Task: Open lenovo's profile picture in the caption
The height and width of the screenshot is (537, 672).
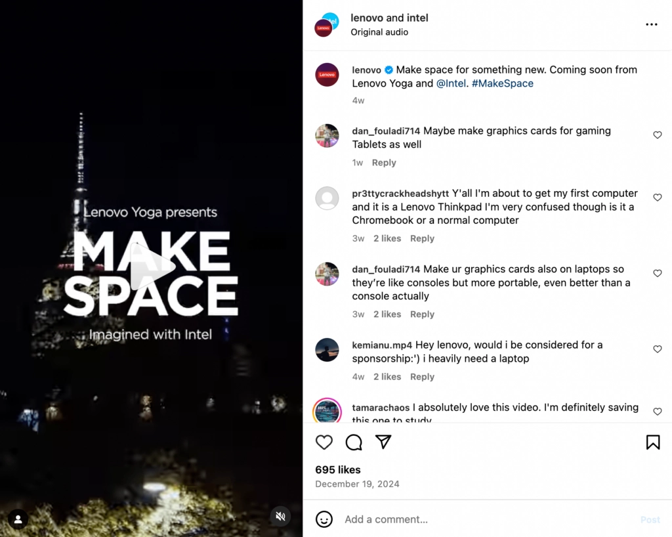Action: [327, 74]
